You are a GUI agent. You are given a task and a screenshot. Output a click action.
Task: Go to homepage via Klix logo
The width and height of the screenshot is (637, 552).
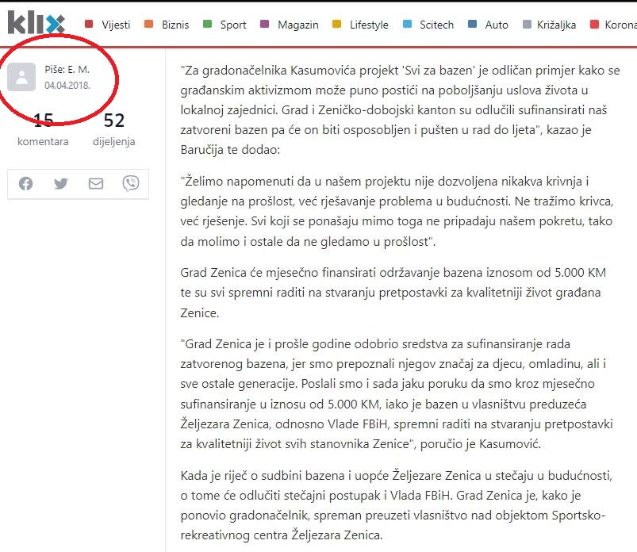click(36, 22)
